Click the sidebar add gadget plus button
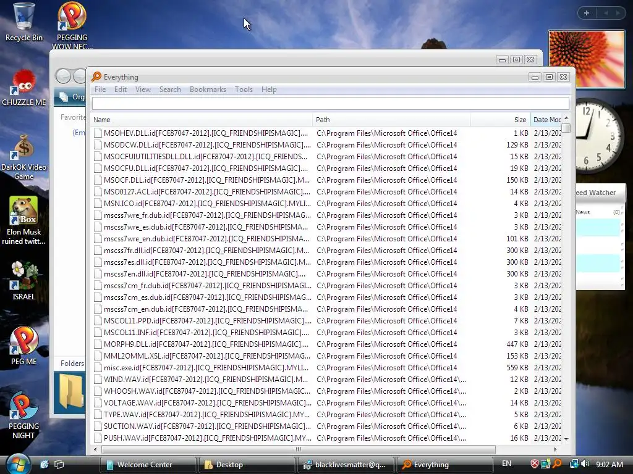Image resolution: width=633 pixels, height=474 pixels. [x=587, y=13]
